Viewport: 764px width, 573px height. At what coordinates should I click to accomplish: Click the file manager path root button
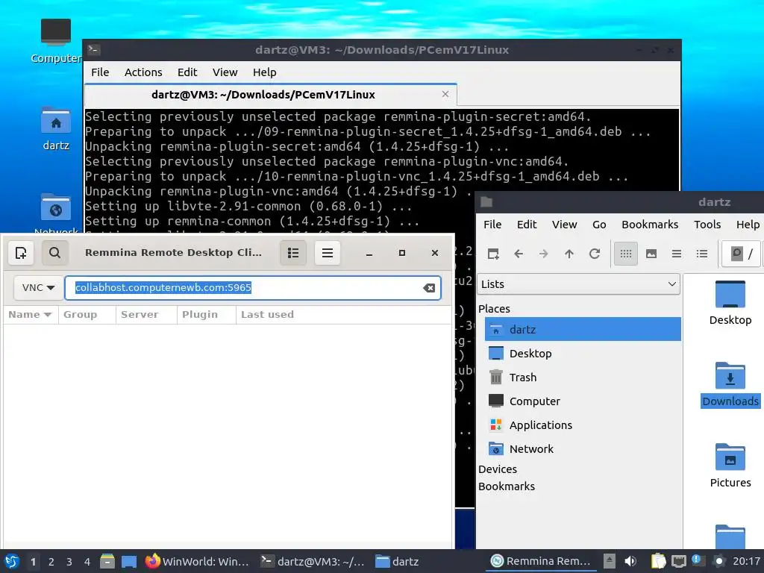click(x=741, y=254)
